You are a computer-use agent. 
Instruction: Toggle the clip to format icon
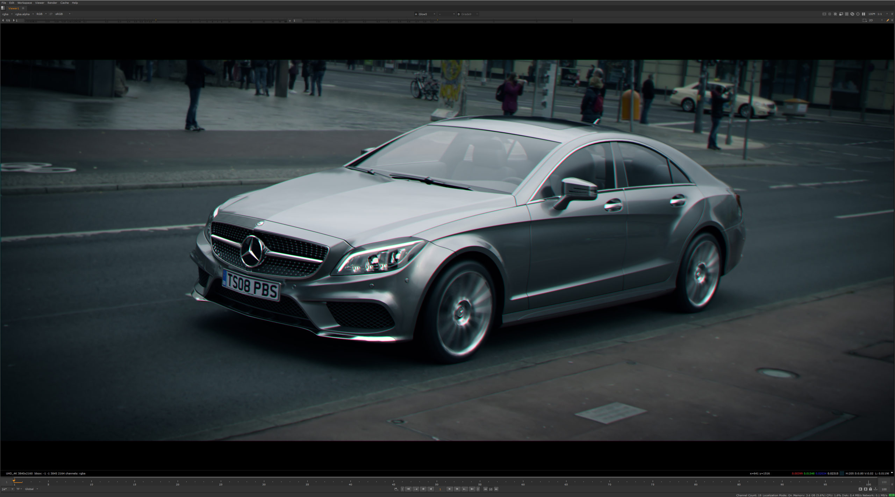point(824,14)
